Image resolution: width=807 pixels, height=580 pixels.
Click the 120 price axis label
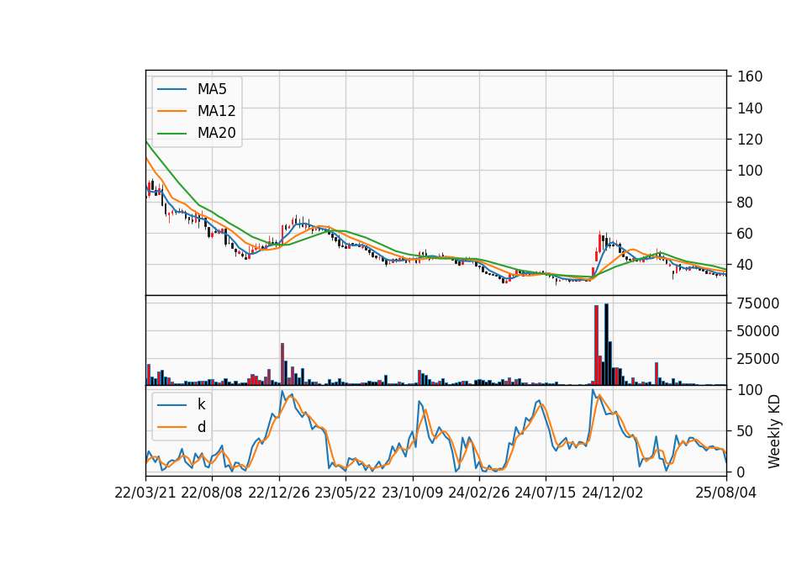tap(750, 140)
